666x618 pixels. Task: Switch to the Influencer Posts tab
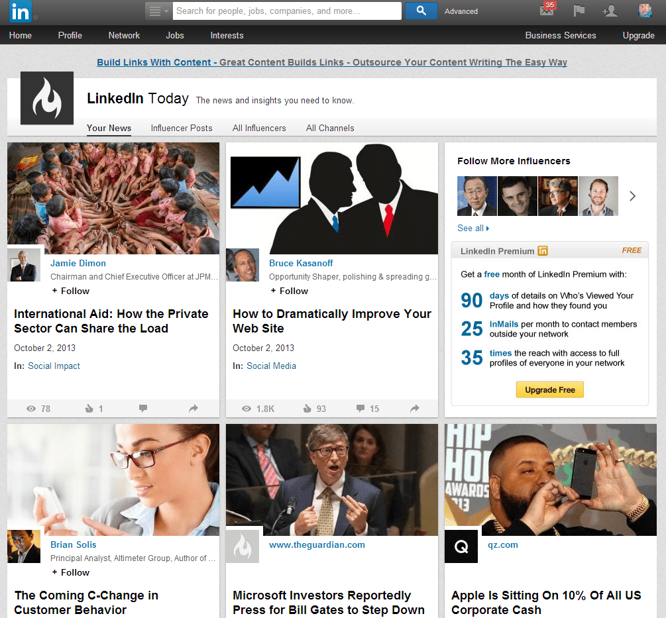click(x=182, y=128)
